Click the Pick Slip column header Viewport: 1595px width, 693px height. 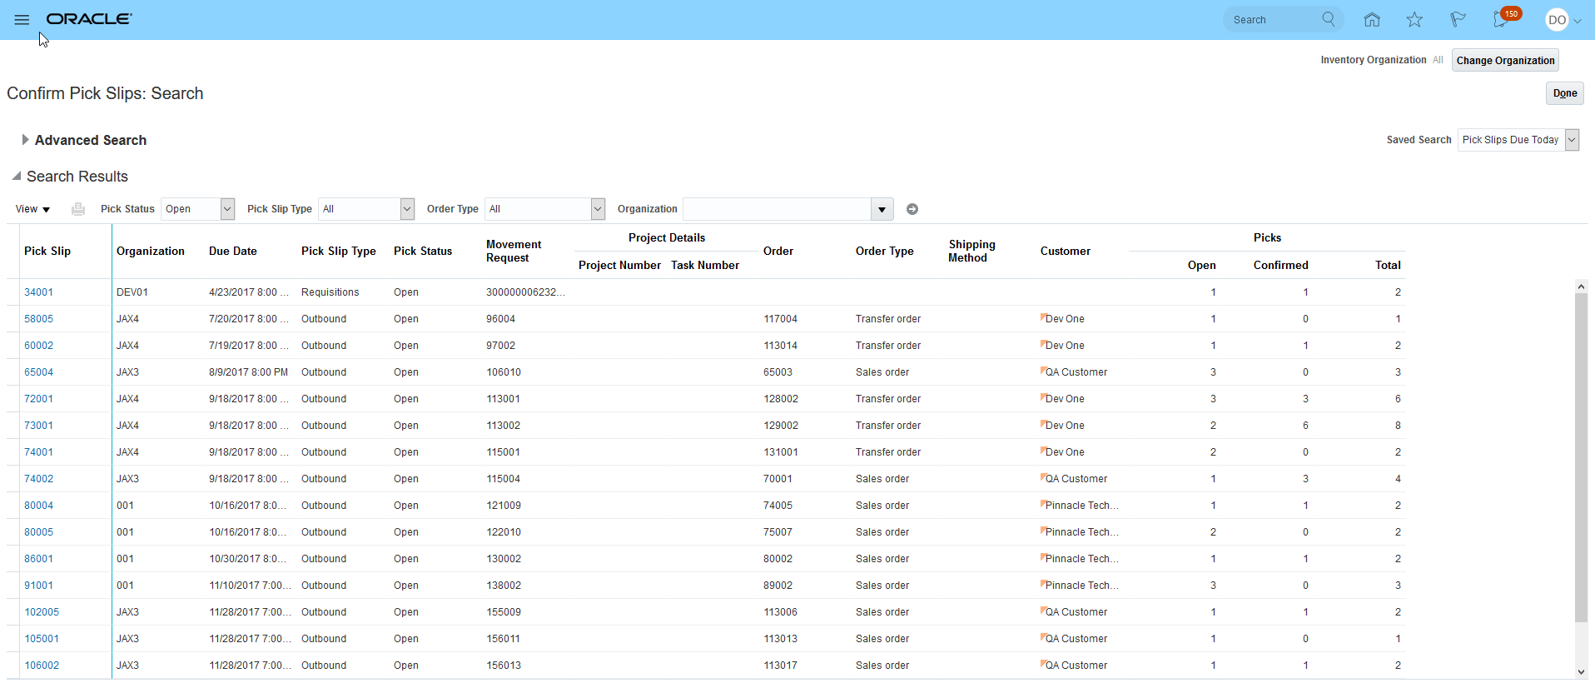click(47, 251)
